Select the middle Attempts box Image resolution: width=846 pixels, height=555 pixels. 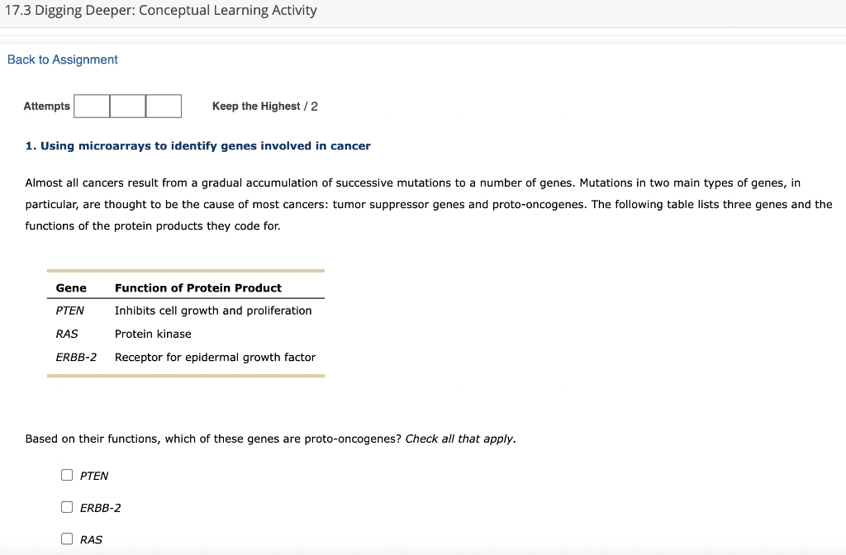tap(128, 107)
